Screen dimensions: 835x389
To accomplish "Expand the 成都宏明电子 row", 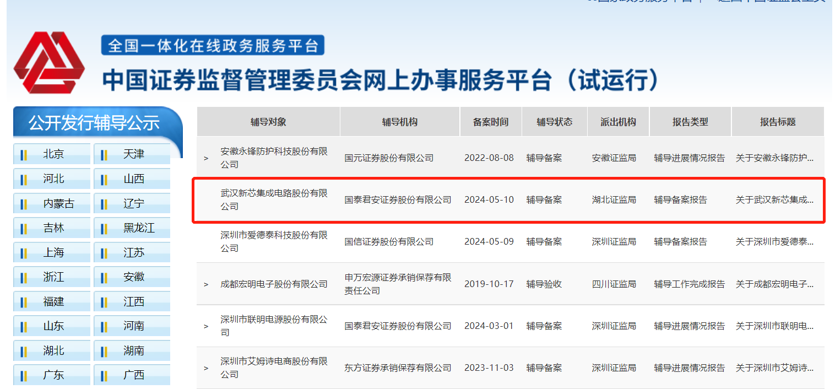I will (x=206, y=284).
